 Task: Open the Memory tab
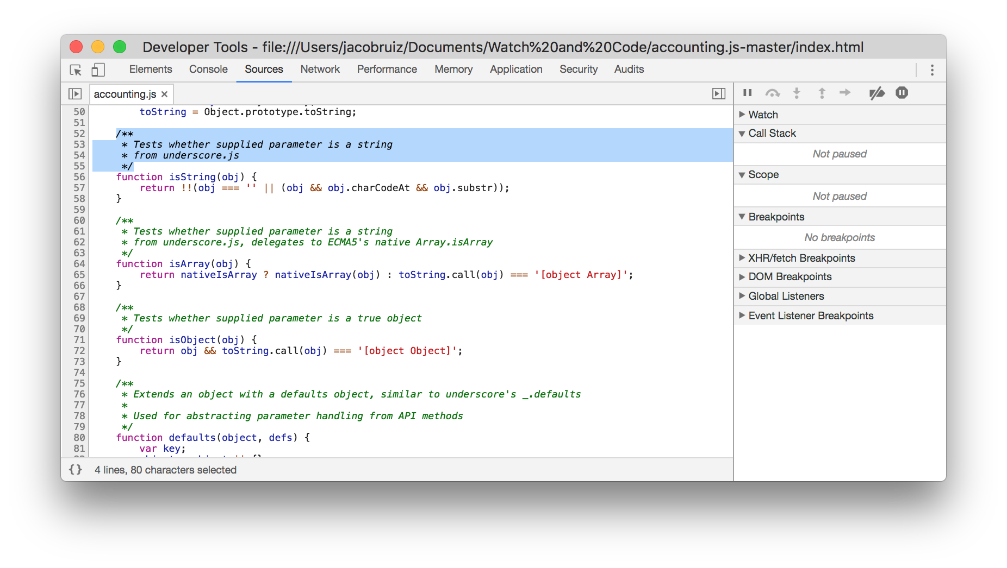(x=453, y=70)
